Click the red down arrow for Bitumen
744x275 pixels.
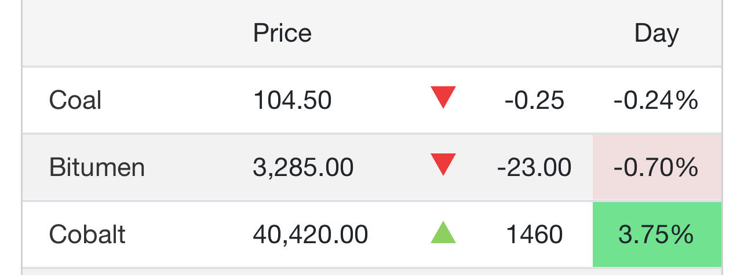pyautogui.click(x=443, y=165)
